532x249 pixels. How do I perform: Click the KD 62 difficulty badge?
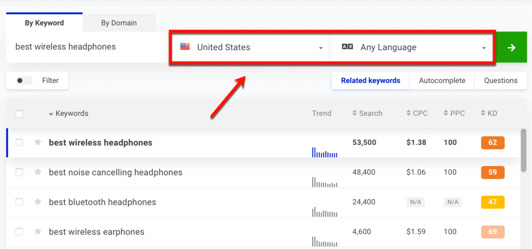(x=493, y=143)
